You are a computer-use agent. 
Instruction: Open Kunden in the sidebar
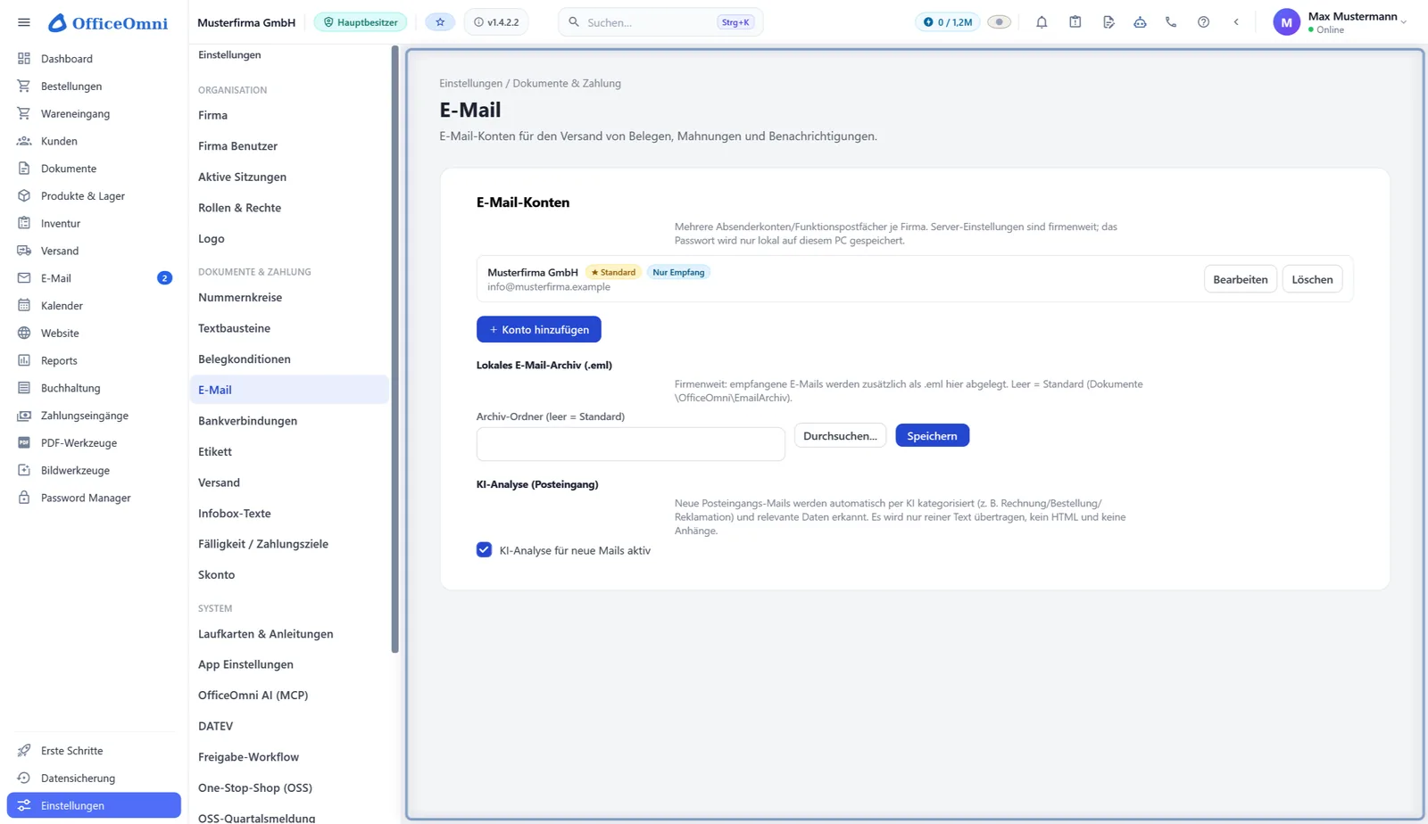pos(94,141)
